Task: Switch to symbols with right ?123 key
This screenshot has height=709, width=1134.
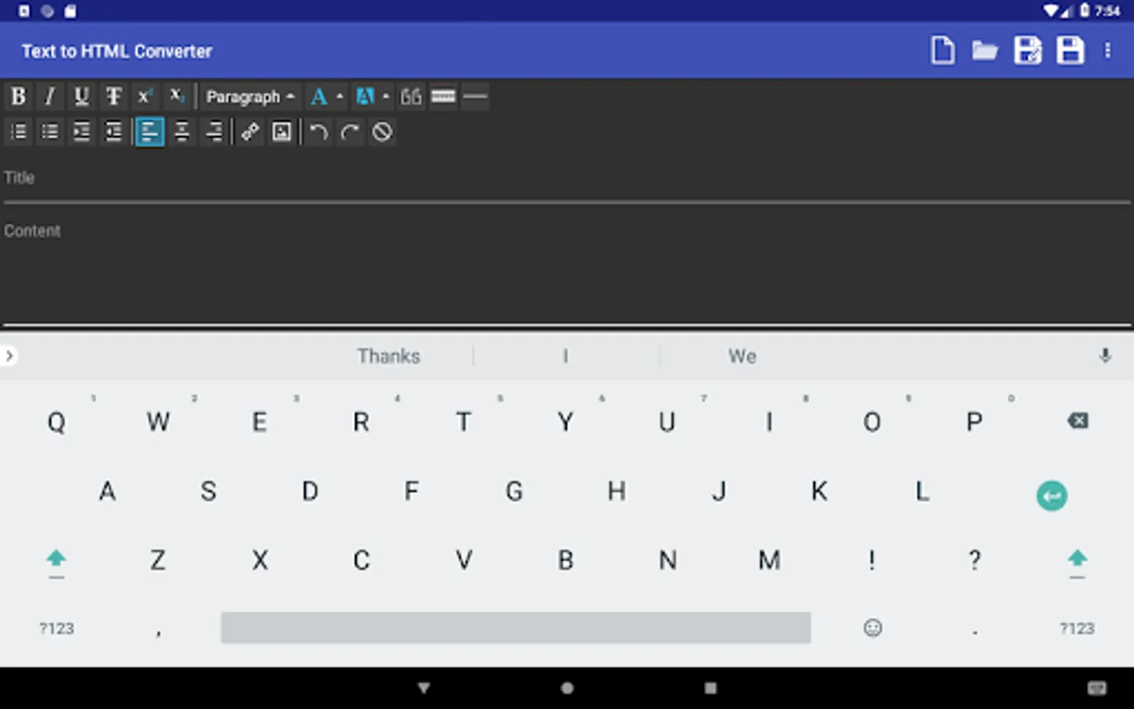Action: click(1077, 629)
